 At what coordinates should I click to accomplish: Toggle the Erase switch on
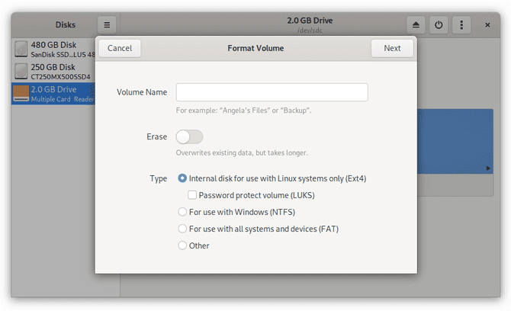point(189,137)
